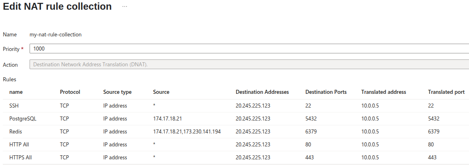Viewport: 469px width, 165px height.
Task: Click the HTTP All destination port 80
Action: pos(308,144)
